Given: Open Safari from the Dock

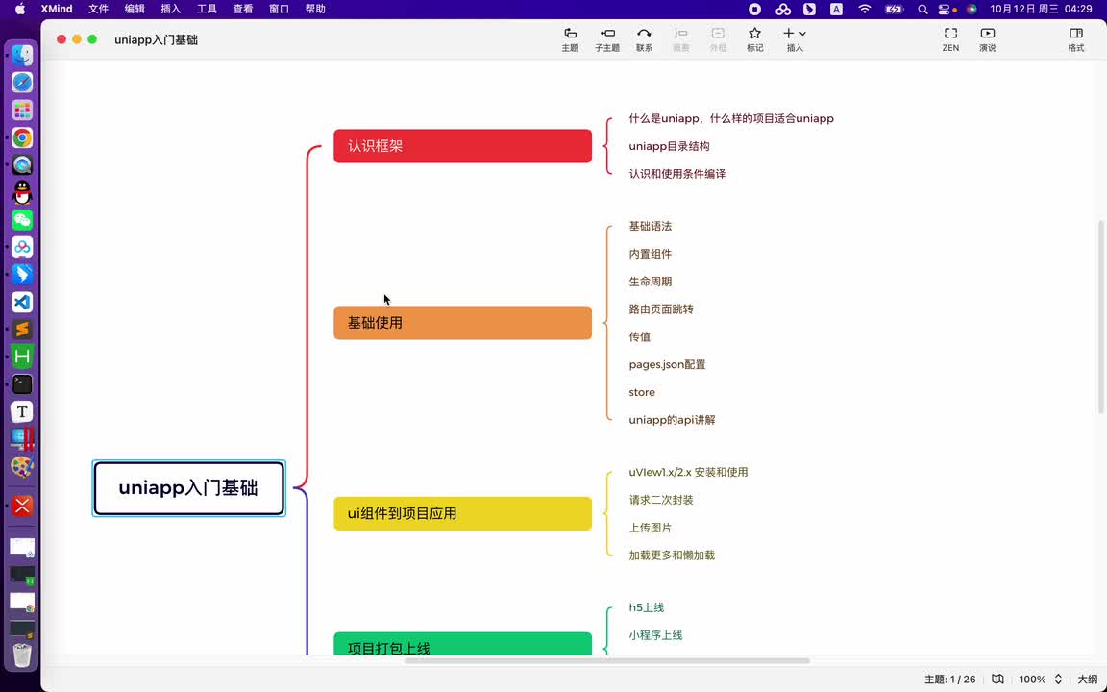Looking at the screenshot, I should pyautogui.click(x=23, y=83).
